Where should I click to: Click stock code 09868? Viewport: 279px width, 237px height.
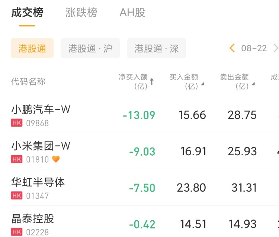click(x=37, y=123)
